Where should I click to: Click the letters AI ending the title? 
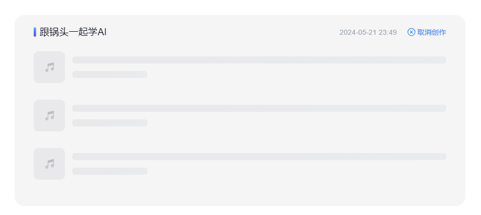pos(102,32)
